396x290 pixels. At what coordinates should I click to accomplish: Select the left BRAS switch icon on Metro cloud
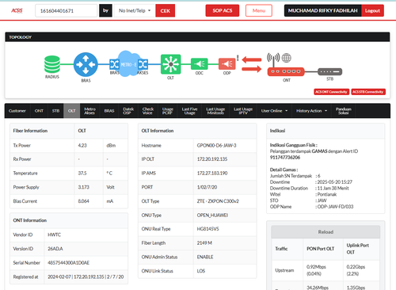114,64
